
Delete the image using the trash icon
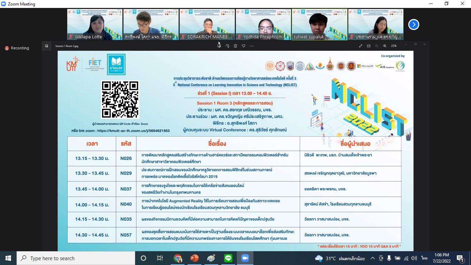[235, 46]
